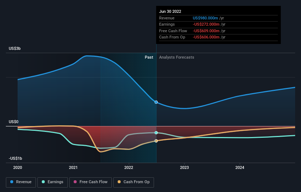Select the Cash From Op orange data point
301x192 pixels.
point(156,141)
